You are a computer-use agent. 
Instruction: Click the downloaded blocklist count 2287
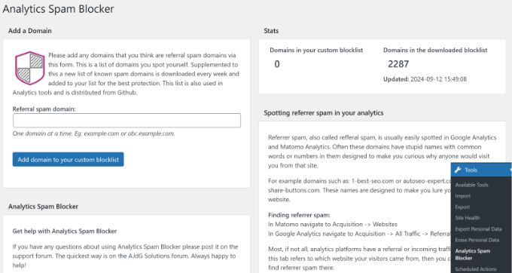tap(398, 64)
